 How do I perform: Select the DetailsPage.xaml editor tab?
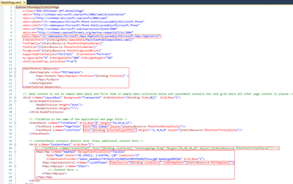pos(11,2)
